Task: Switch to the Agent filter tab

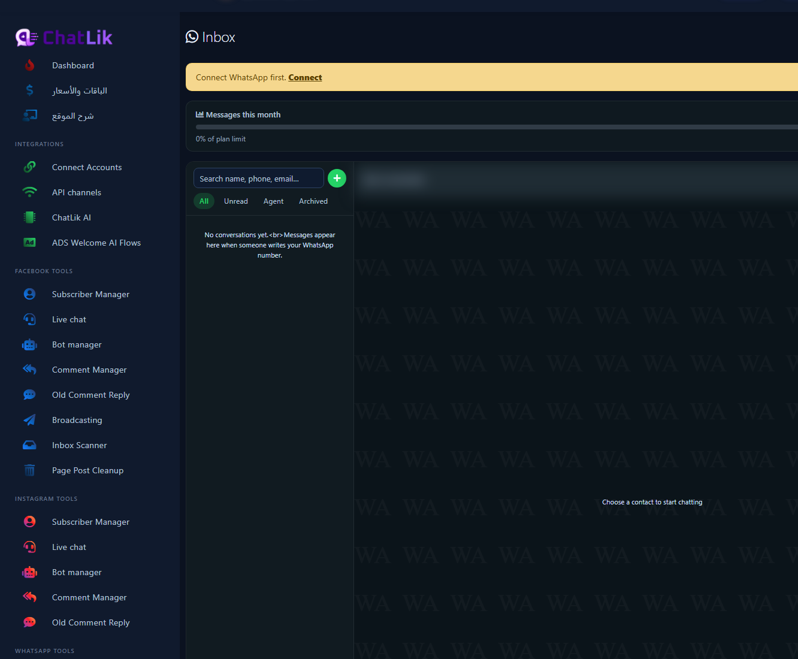Action: [x=273, y=201]
